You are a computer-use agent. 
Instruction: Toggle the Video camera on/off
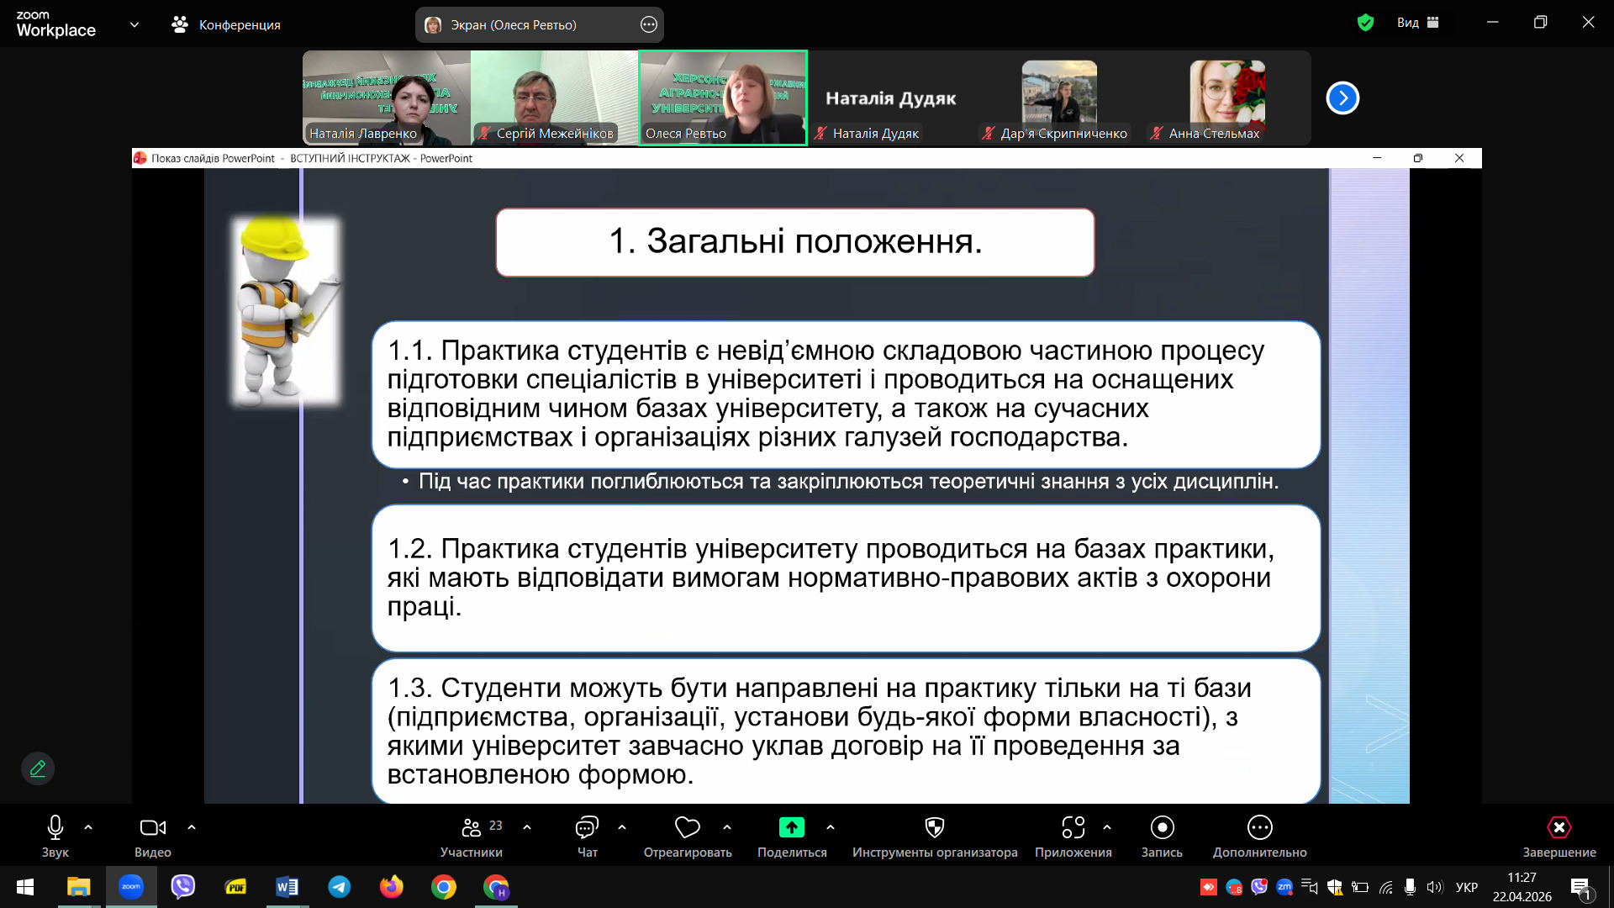[x=152, y=828]
